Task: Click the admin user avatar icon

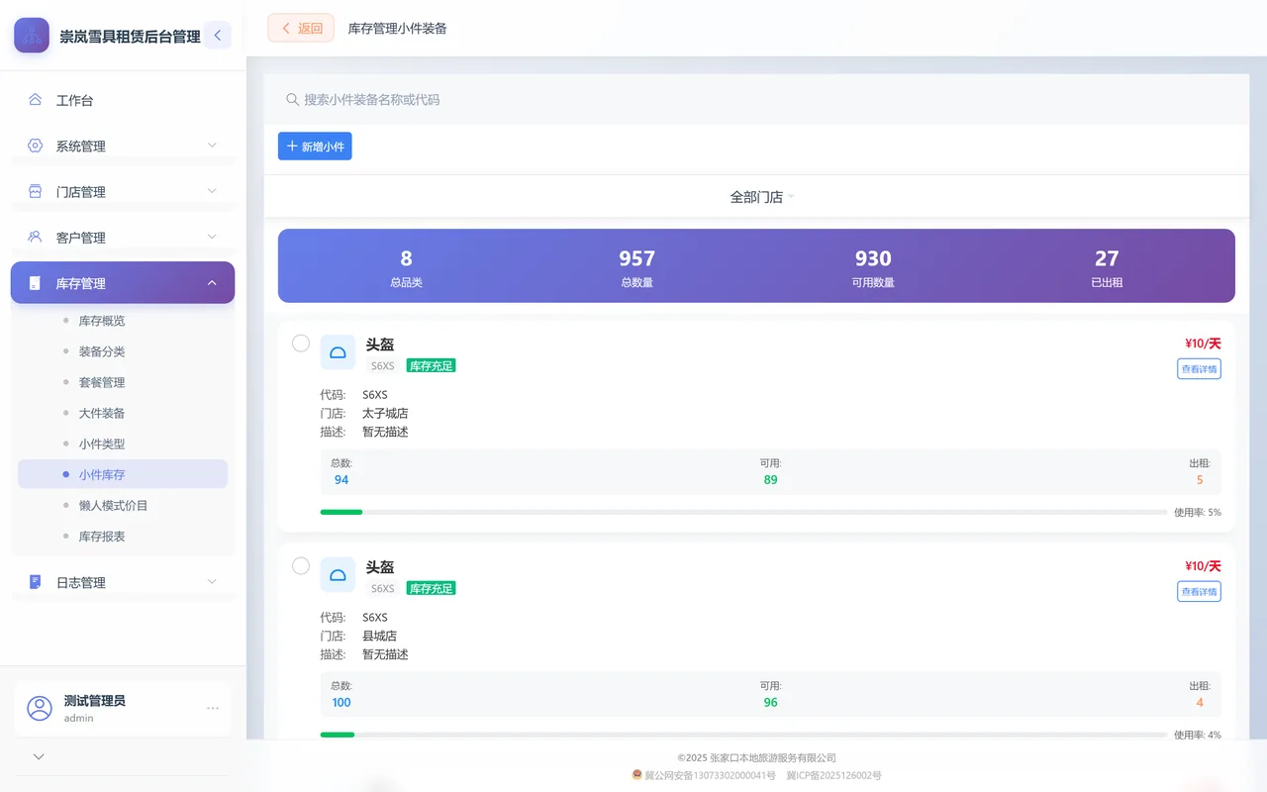Action: (40, 708)
